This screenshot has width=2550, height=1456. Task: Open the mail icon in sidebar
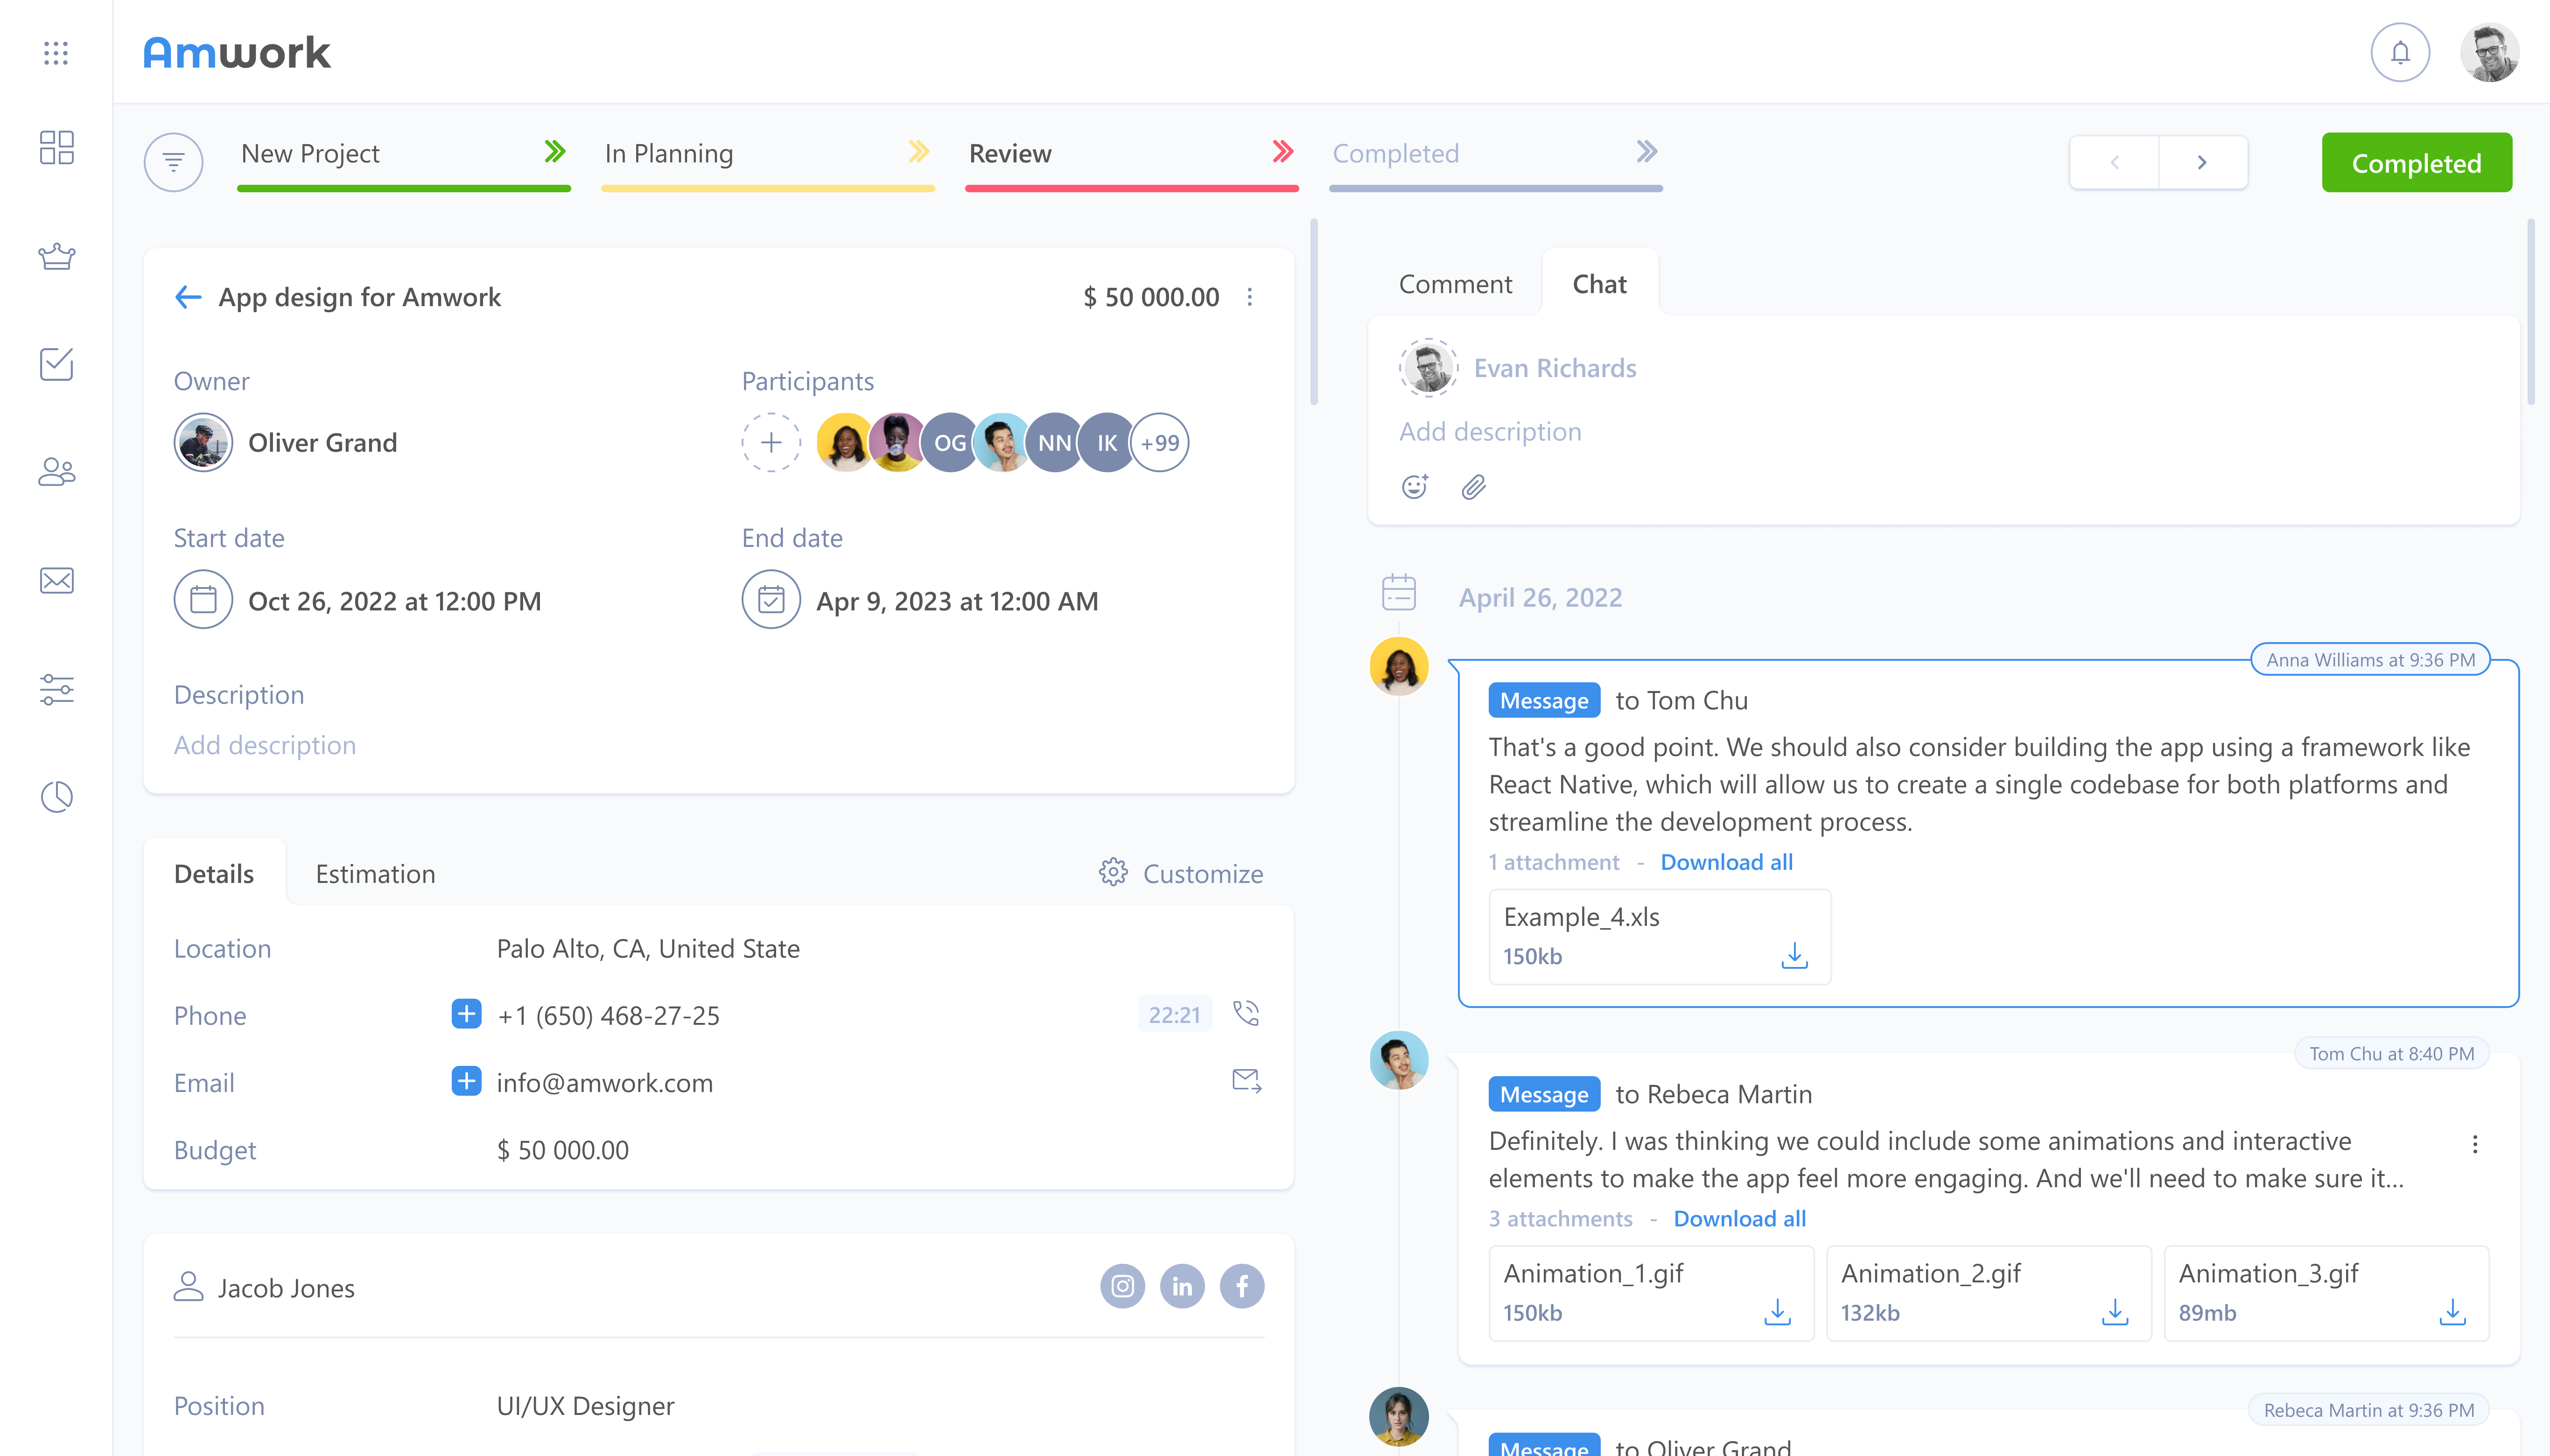pos(56,580)
